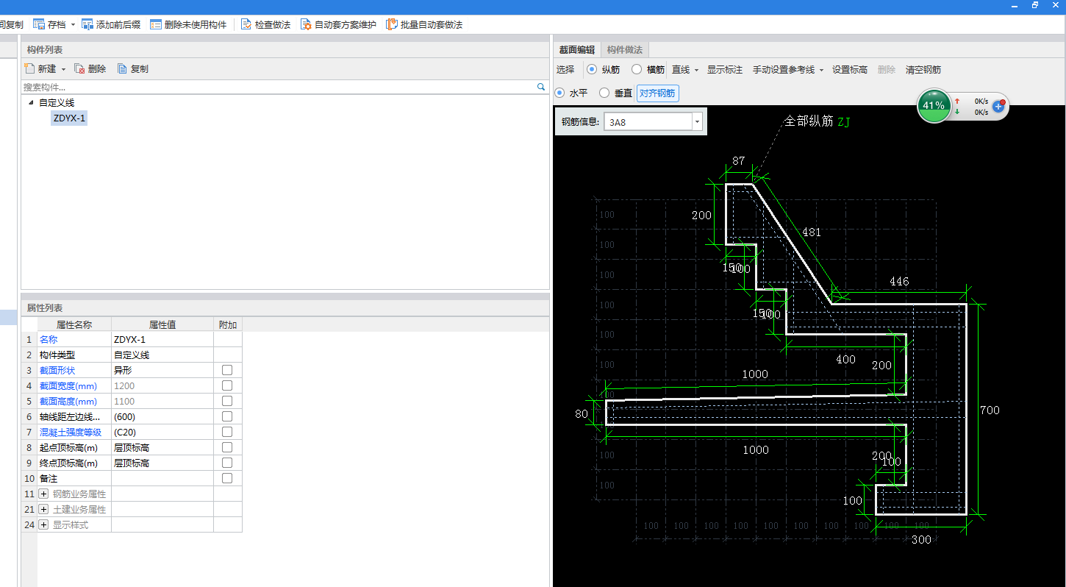Viewport: 1066px width, 587px height.
Task: Click the 清空钢筋 button
Action: click(x=923, y=70)
